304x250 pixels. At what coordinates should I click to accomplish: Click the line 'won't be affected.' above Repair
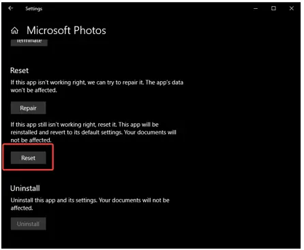pyautogui.click(x=33, y=91)
